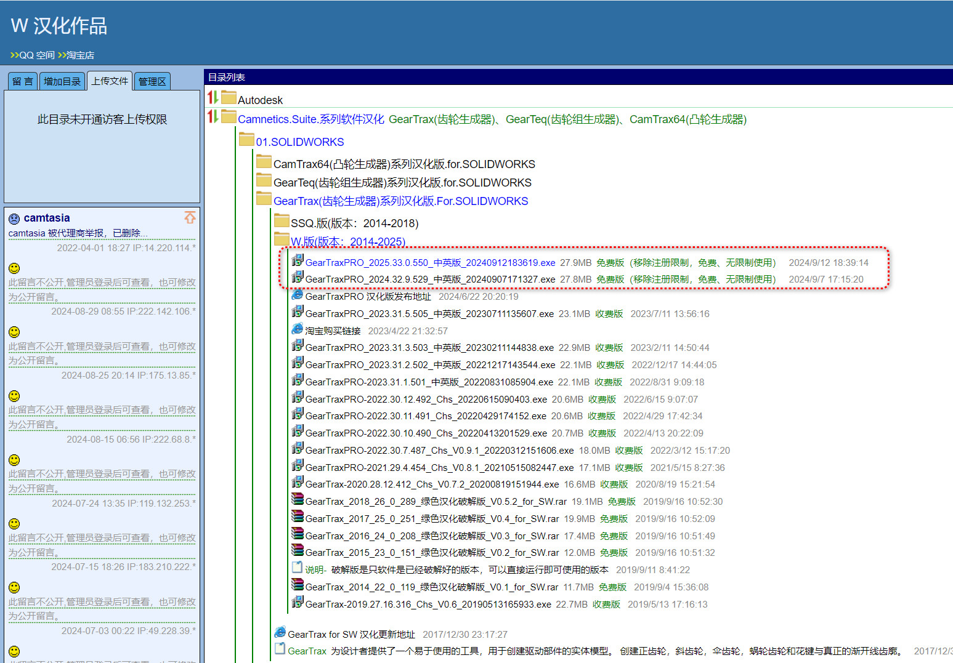This screenshot has width=953, height=663.
Task: Click the GearTrax For.SOLIDWORKS folder icon
Action: [x=264, y=198]
